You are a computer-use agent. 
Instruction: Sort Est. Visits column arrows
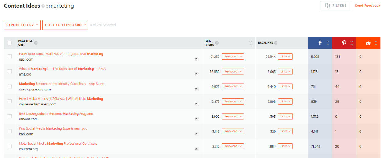click(x=250, y=43)
